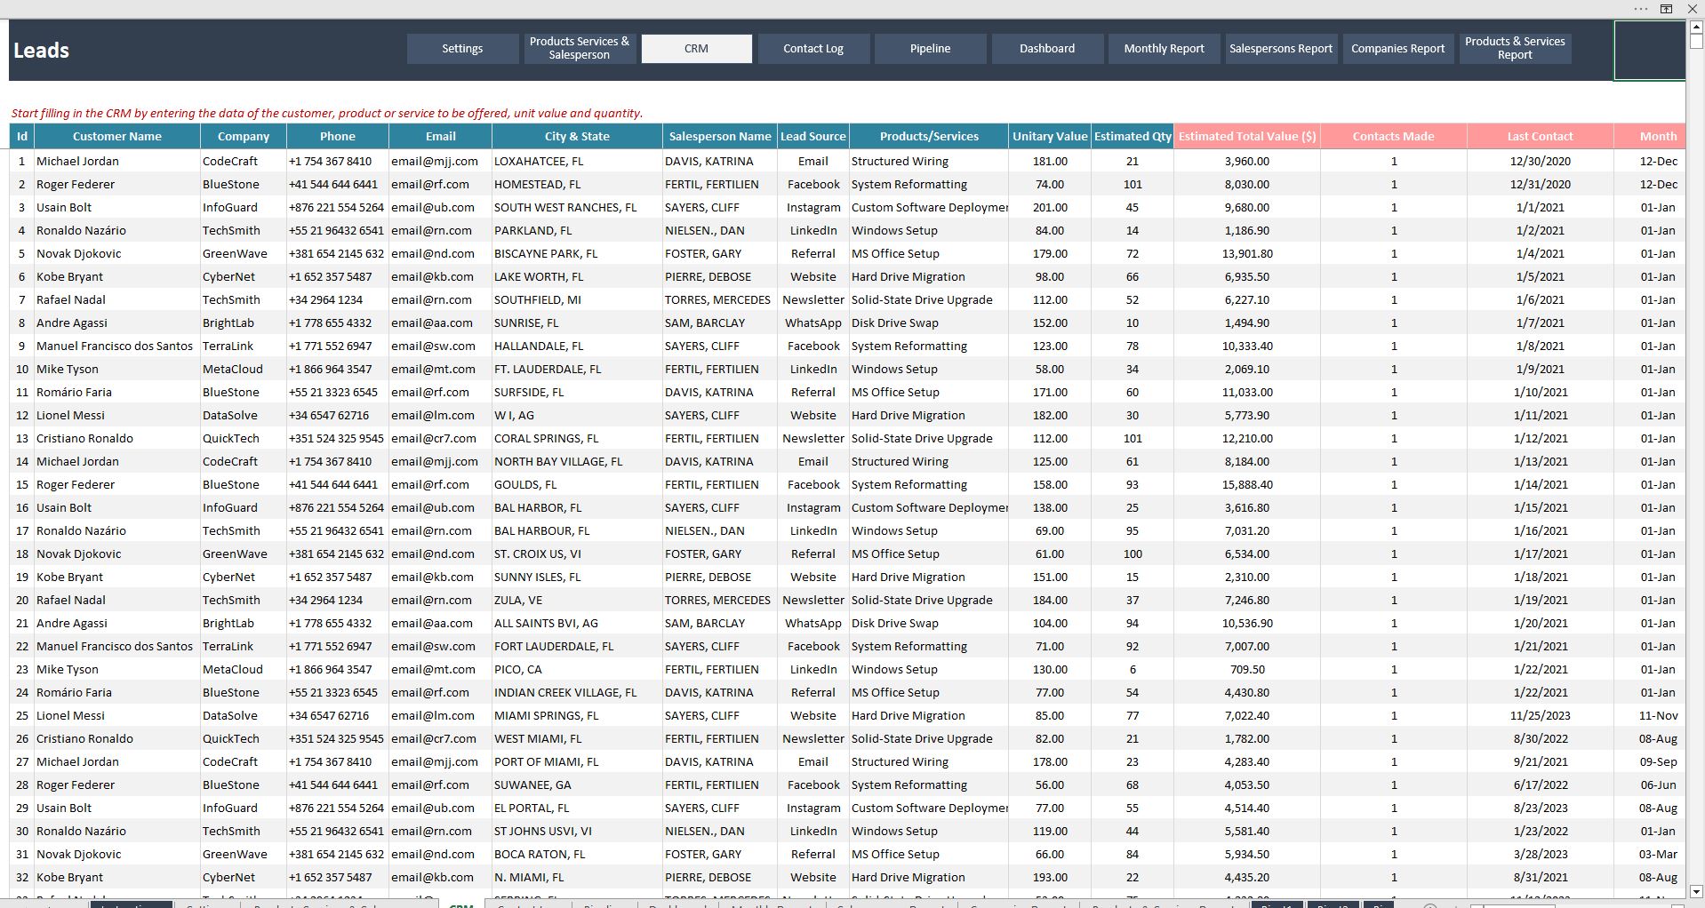Close the window with the X icon
This screenshot has height=908, width=1705.
1693,9
